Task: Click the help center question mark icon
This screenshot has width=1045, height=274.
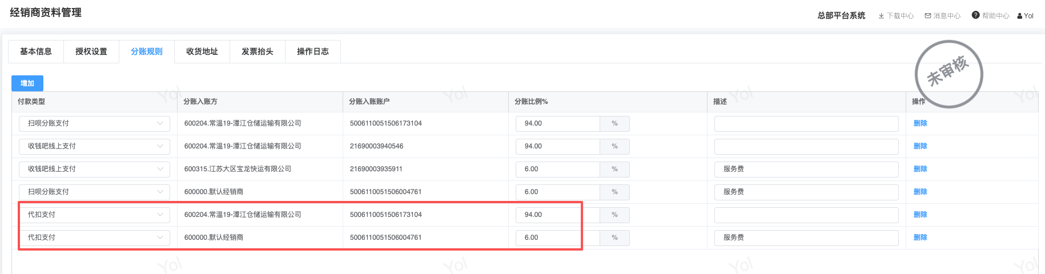Action: coord(975,15)
